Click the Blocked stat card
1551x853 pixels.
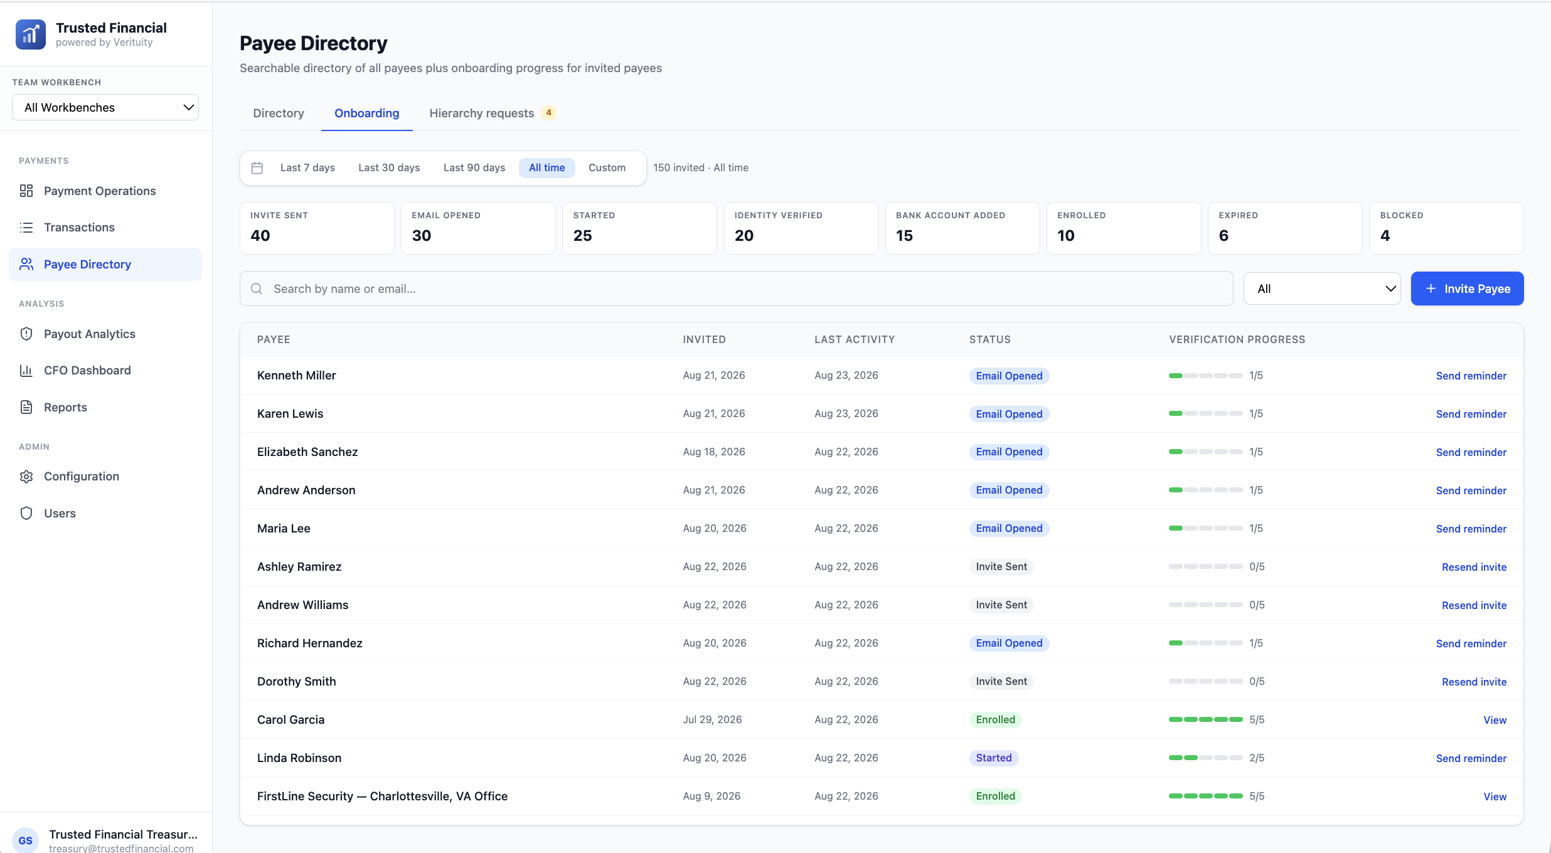(x=1446, y=228)
